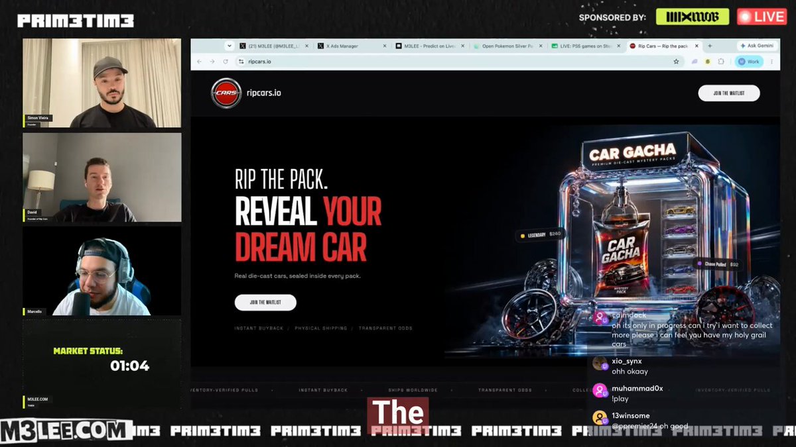This screenshot has width=796, height=447.
Task: Close the Rip Cars tab
Action: tap(695, 46)
